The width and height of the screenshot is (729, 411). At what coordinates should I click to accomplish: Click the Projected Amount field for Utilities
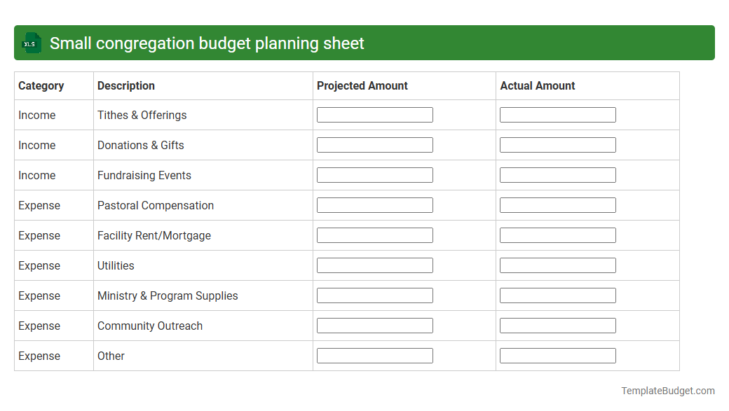[374, 265]
